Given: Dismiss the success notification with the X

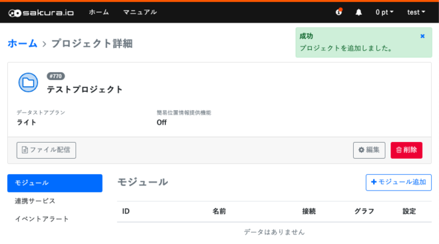Looking at the screenshot, I should (422, 36).
